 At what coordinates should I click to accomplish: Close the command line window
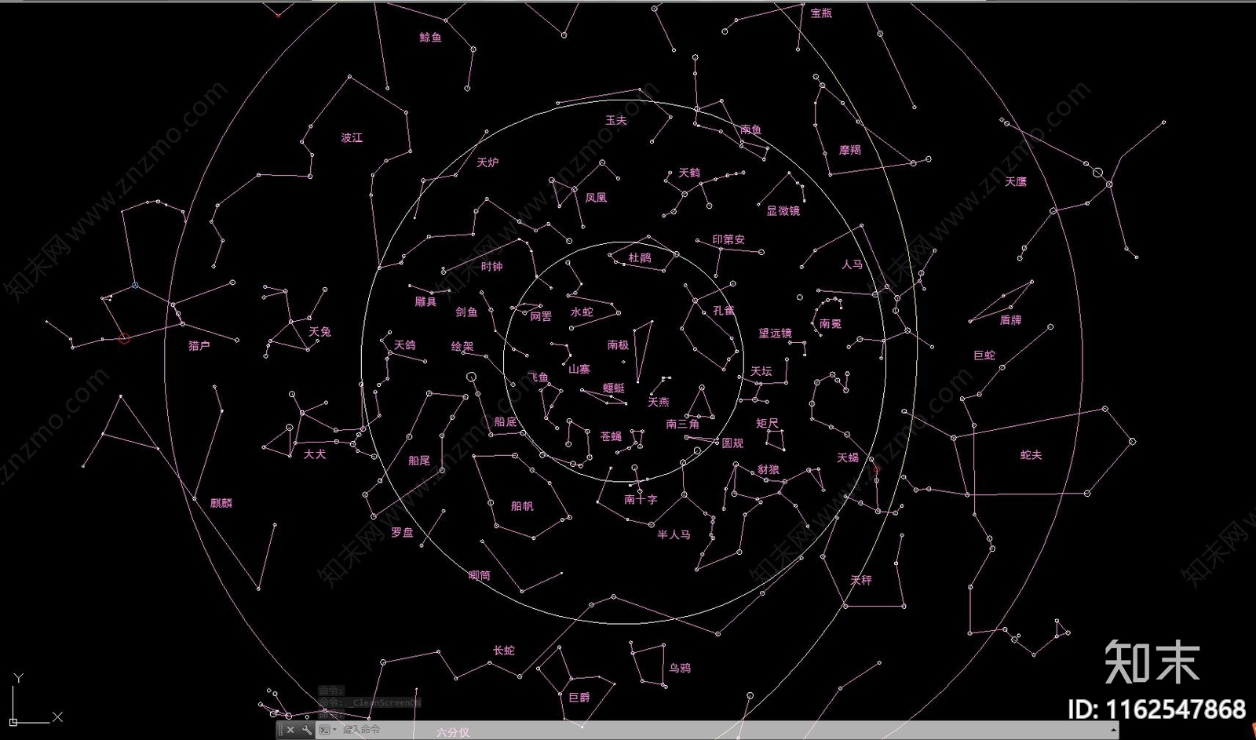290,730
